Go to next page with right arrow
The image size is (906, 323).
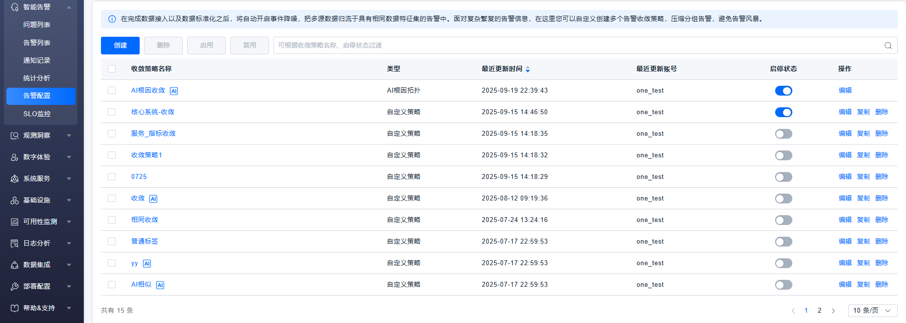833,311
